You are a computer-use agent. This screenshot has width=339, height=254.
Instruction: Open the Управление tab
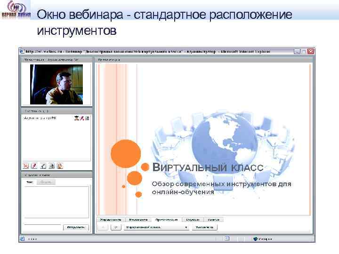(x=111, y=220)
